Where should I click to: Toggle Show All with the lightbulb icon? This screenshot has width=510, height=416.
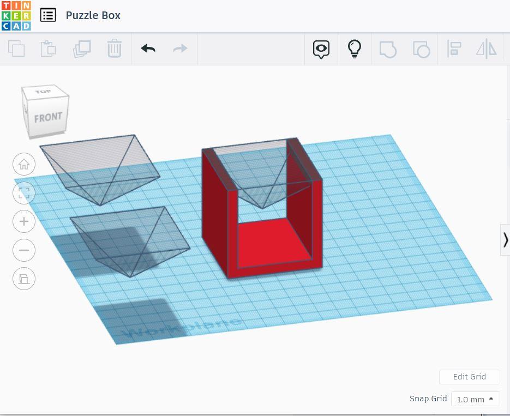coord(355,49)
